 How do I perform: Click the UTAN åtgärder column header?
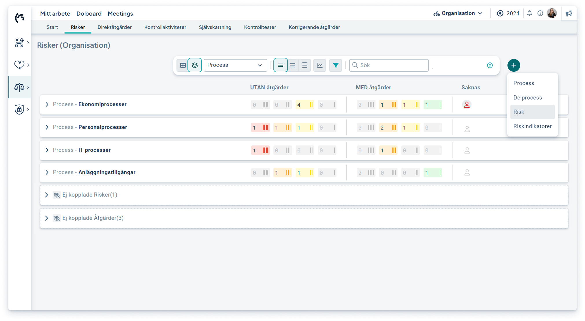click(x=269, y=88)
